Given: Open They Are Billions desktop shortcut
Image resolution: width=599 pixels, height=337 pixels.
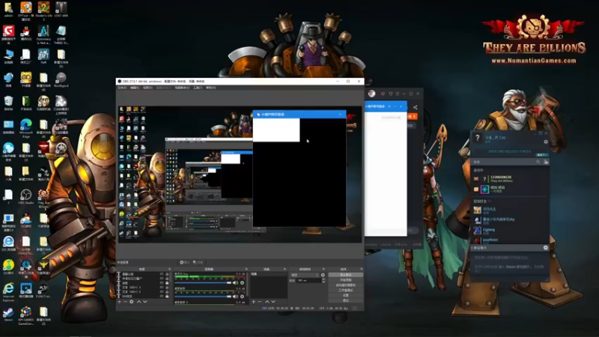Looking at the screenshot, I should point(43,198).
